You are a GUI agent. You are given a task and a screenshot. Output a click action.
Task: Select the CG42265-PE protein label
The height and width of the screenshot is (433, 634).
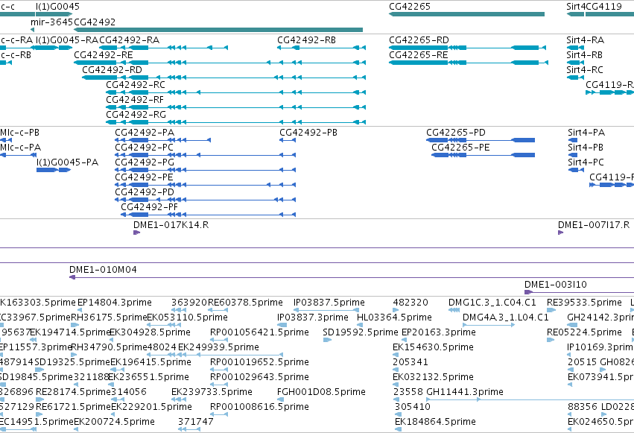click(460, 148)
